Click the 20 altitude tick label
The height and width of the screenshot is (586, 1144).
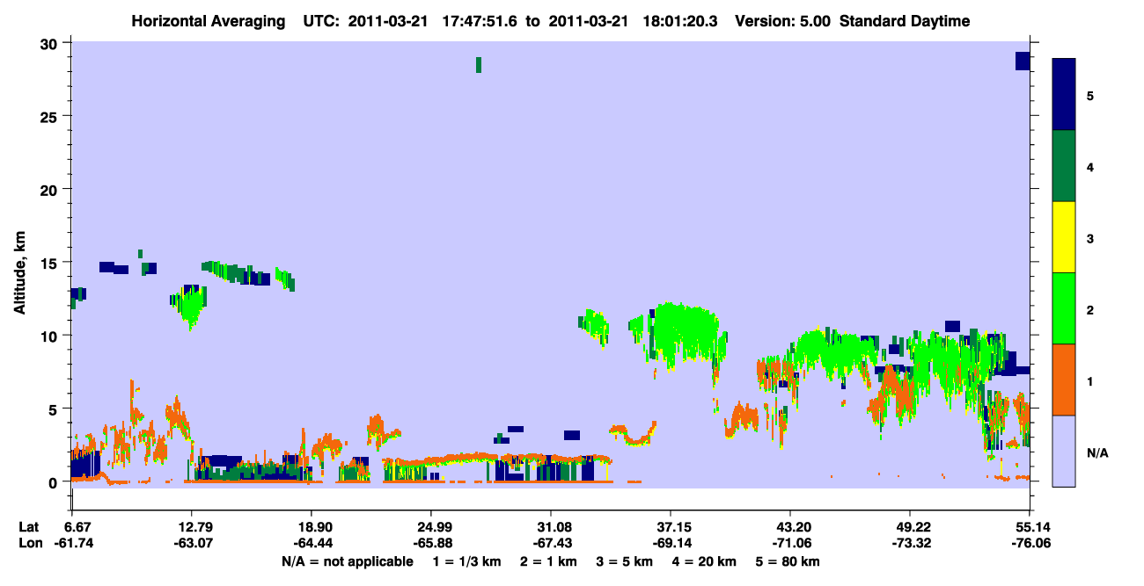tap(51, 190)
